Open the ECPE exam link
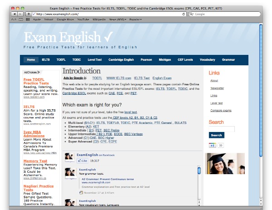This screenshot has width=272, height=210. coord(112,142)
